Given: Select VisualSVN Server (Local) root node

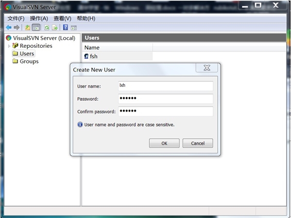Looking at the screenshot, I should pyautogui.click(x=41, y=38).
